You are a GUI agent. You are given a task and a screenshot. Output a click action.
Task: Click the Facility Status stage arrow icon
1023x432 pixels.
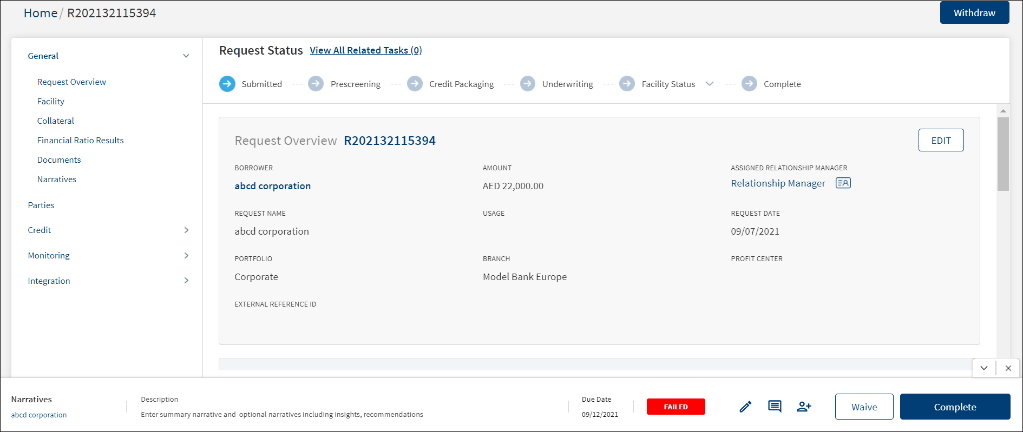pos(627,84)
